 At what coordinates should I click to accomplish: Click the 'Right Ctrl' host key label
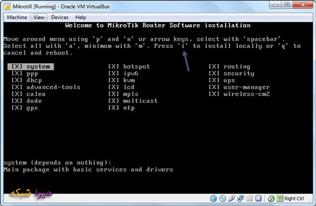pyautogui.click(x=294, y=198)
